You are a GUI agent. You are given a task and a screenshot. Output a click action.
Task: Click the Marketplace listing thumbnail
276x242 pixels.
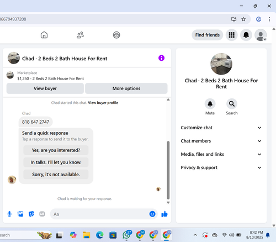pyautogui.click(x=10, y=75)
